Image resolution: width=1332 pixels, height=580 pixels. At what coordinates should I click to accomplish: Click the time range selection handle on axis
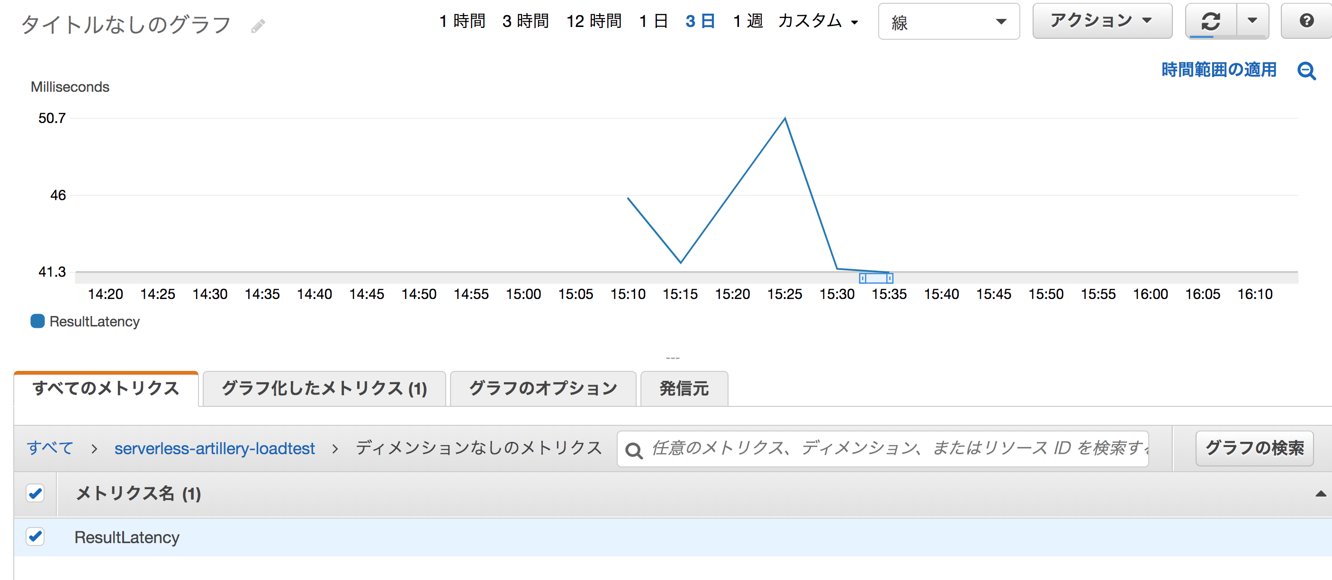(x=876, y=278)
